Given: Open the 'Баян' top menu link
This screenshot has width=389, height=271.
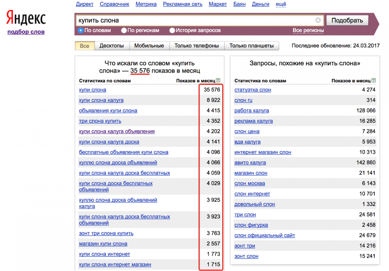Looking at the screenshot, I should tap(239, 4).
